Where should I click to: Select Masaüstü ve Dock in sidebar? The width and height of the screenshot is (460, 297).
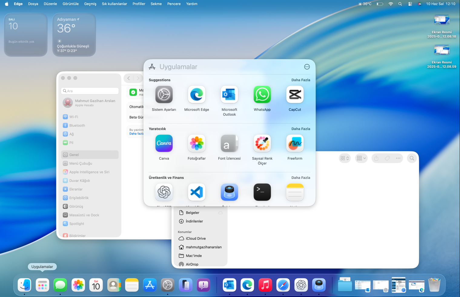point(90,215)
